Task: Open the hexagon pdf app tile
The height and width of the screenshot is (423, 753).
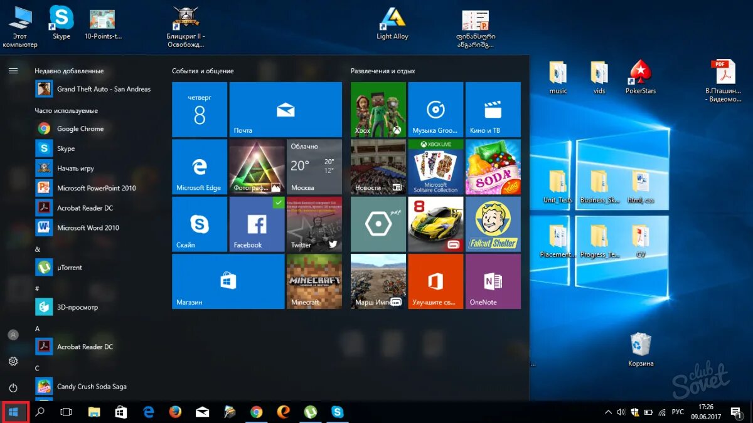Action: point(378,224)
